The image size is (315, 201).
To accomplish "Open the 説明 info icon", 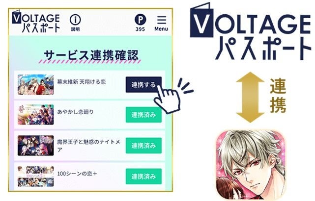I will (x=75, y=23).
